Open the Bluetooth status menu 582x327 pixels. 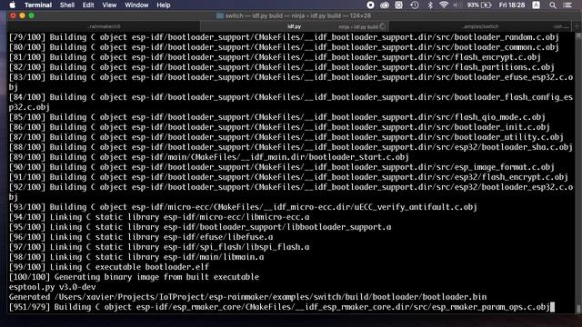430,5
